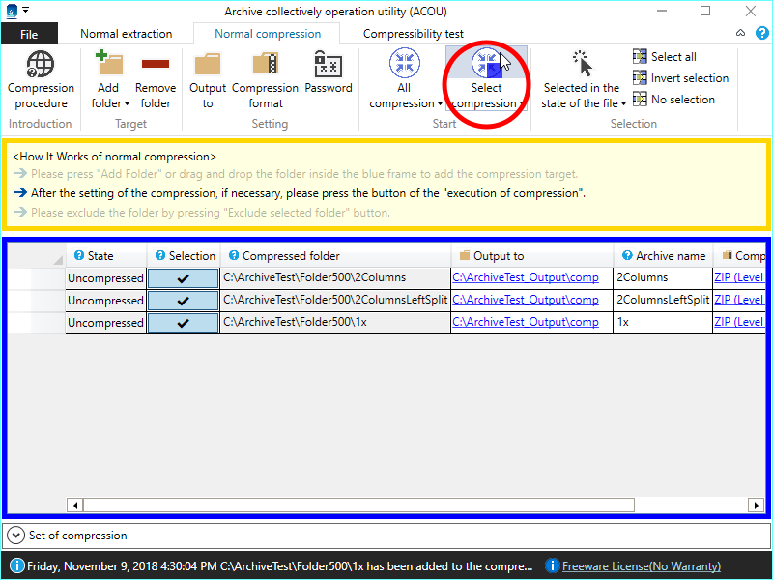The width and height of the screenshot is (773, 580).
Task: Open the Compressibility test tab
Action: pos(413,34)
